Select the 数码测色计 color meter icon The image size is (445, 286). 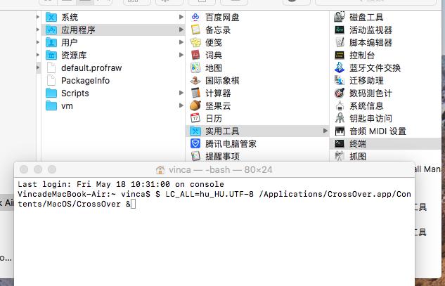click(340, 93)
